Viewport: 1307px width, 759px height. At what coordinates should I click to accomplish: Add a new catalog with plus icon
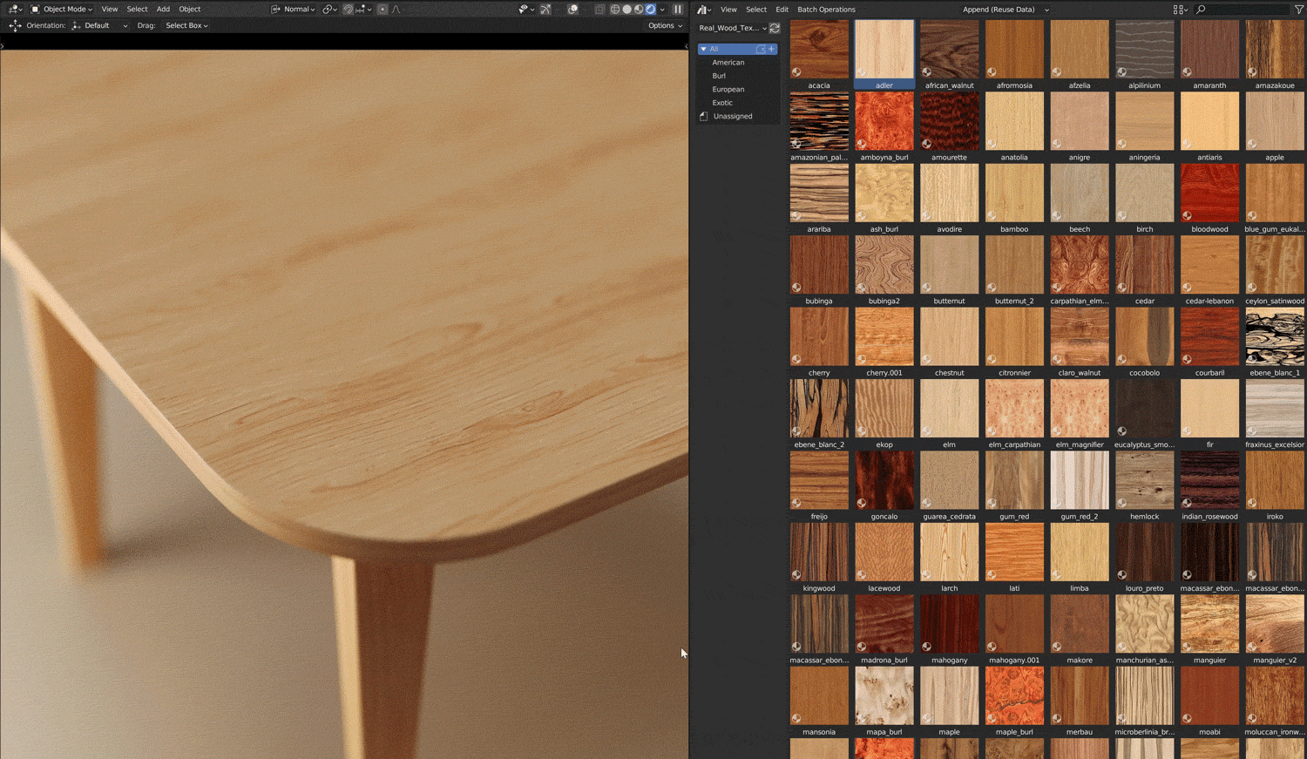tap(772, 49)
